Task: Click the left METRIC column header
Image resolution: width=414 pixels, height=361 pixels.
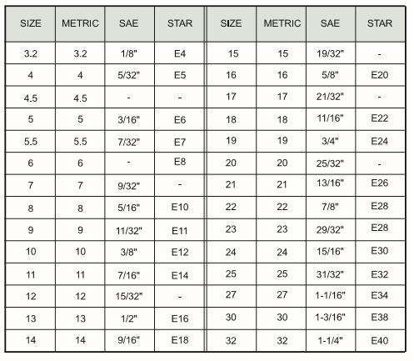Action: tap(80, 24)
